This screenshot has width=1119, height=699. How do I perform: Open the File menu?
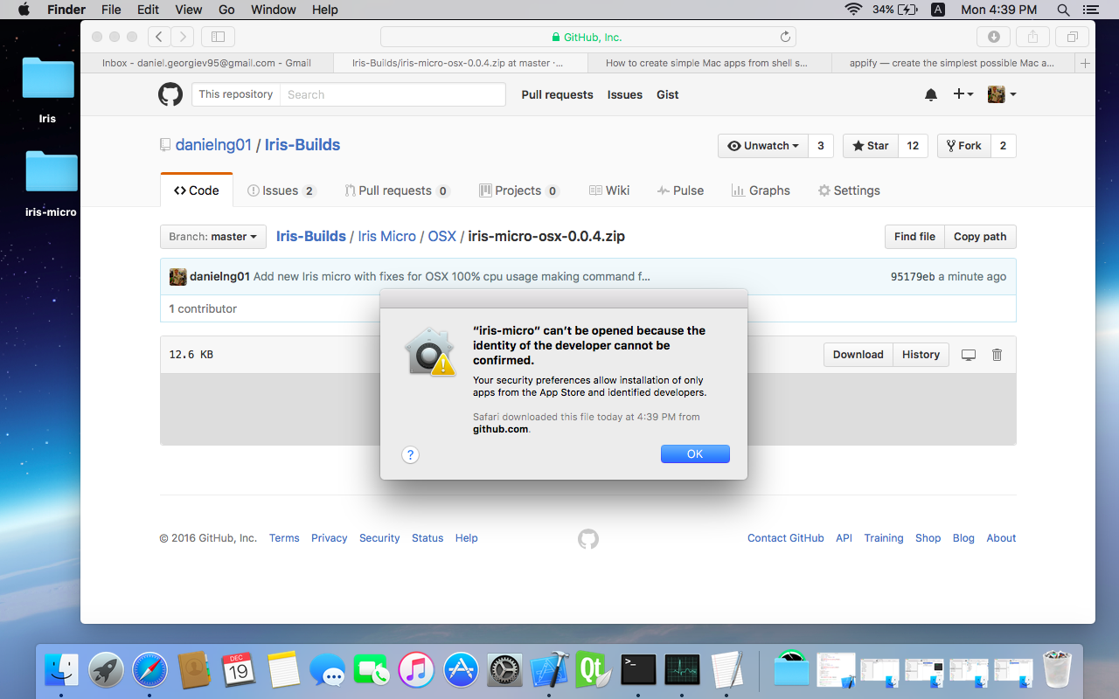click(x=111, y=10)
